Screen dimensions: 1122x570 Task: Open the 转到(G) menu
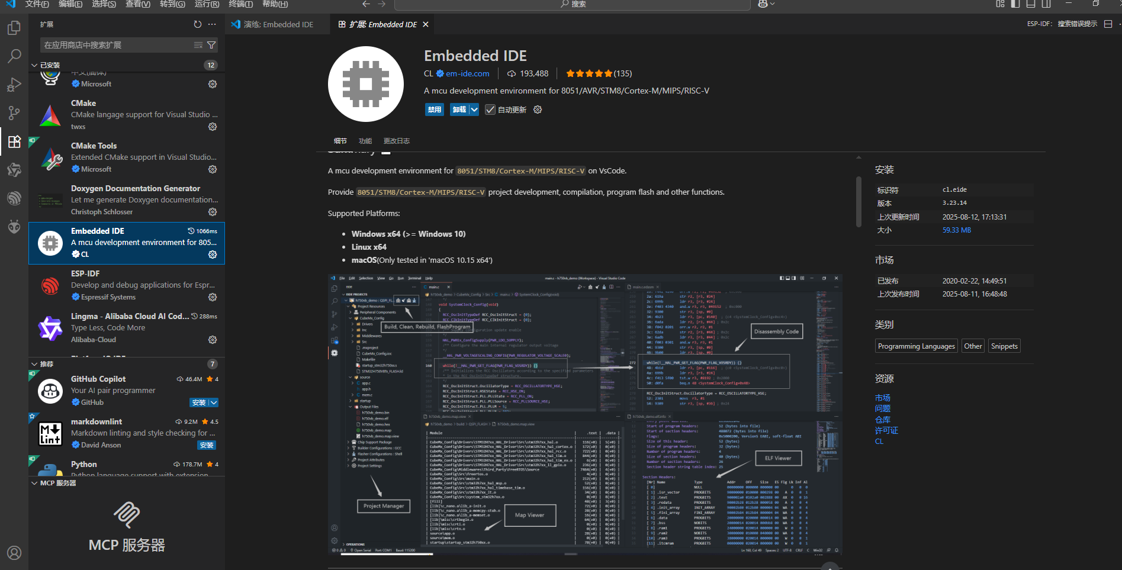point(172,4)
